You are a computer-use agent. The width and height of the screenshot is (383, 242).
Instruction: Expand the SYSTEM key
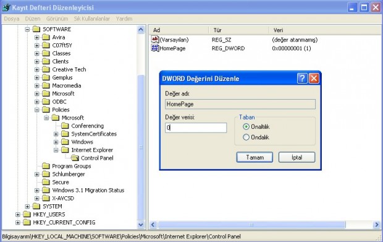(27, 206)
